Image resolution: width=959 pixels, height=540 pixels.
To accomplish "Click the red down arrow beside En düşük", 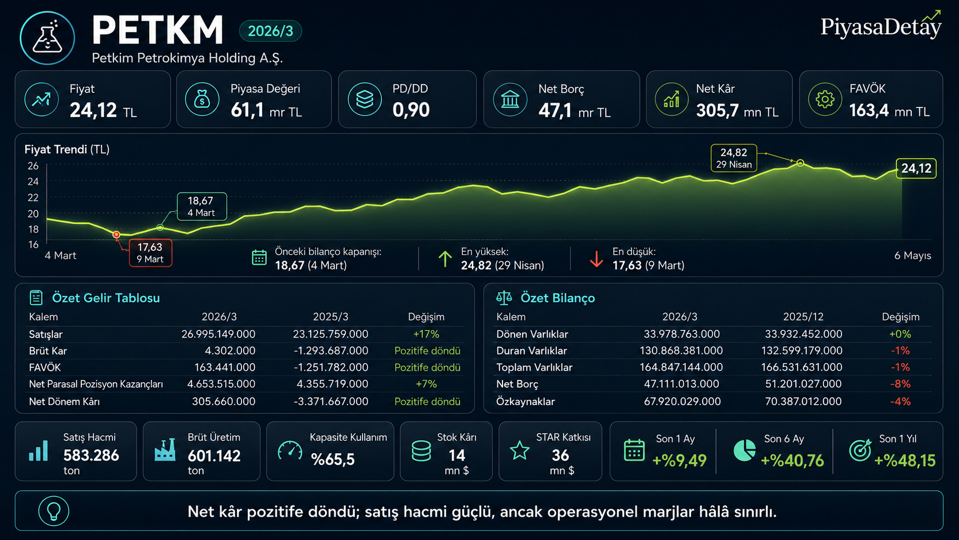I will click(597, 259).
